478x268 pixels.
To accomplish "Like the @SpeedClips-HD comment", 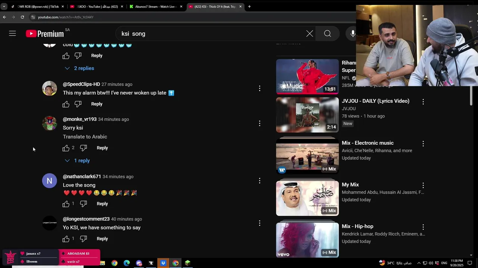I will [x=66, y=104].
